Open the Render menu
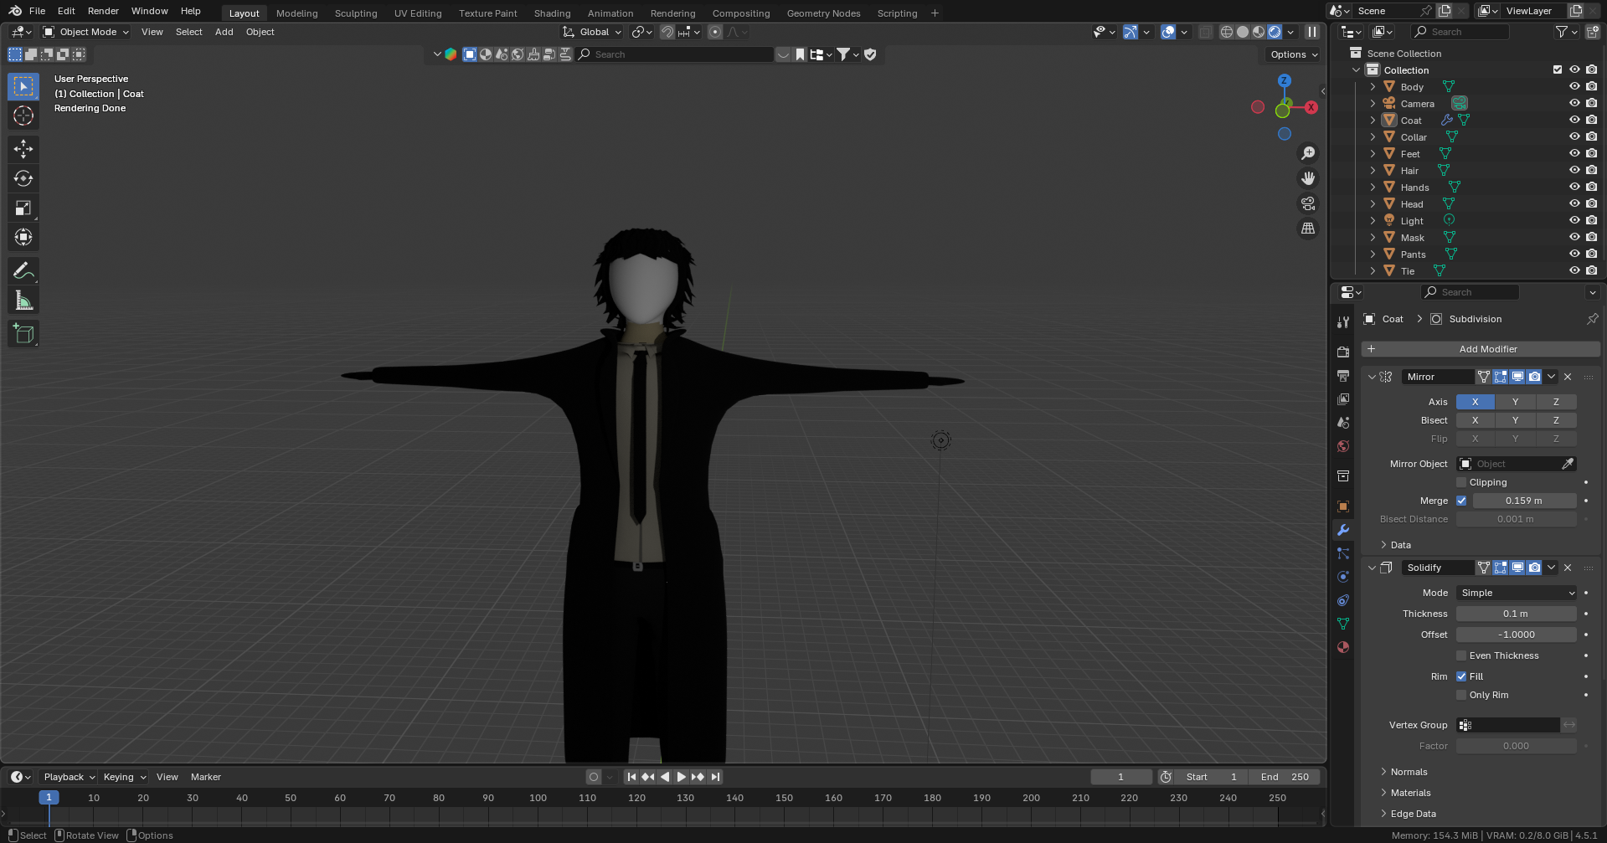This screenshot has height=843, width=1607. (103, 11)
